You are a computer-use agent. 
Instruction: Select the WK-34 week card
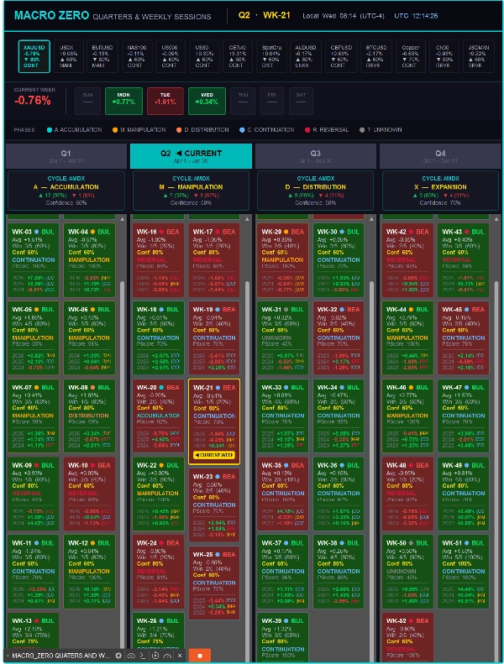click(x=339, y=416)
